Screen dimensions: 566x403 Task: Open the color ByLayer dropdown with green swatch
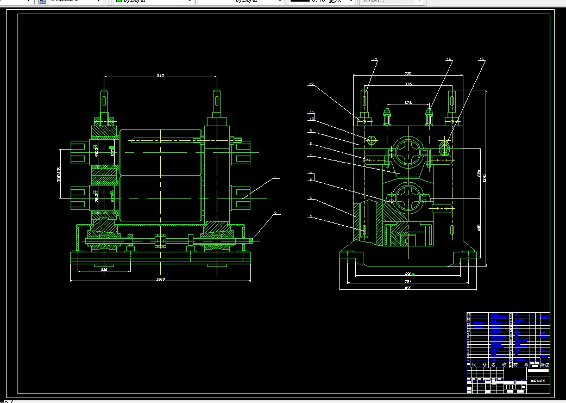153,1
